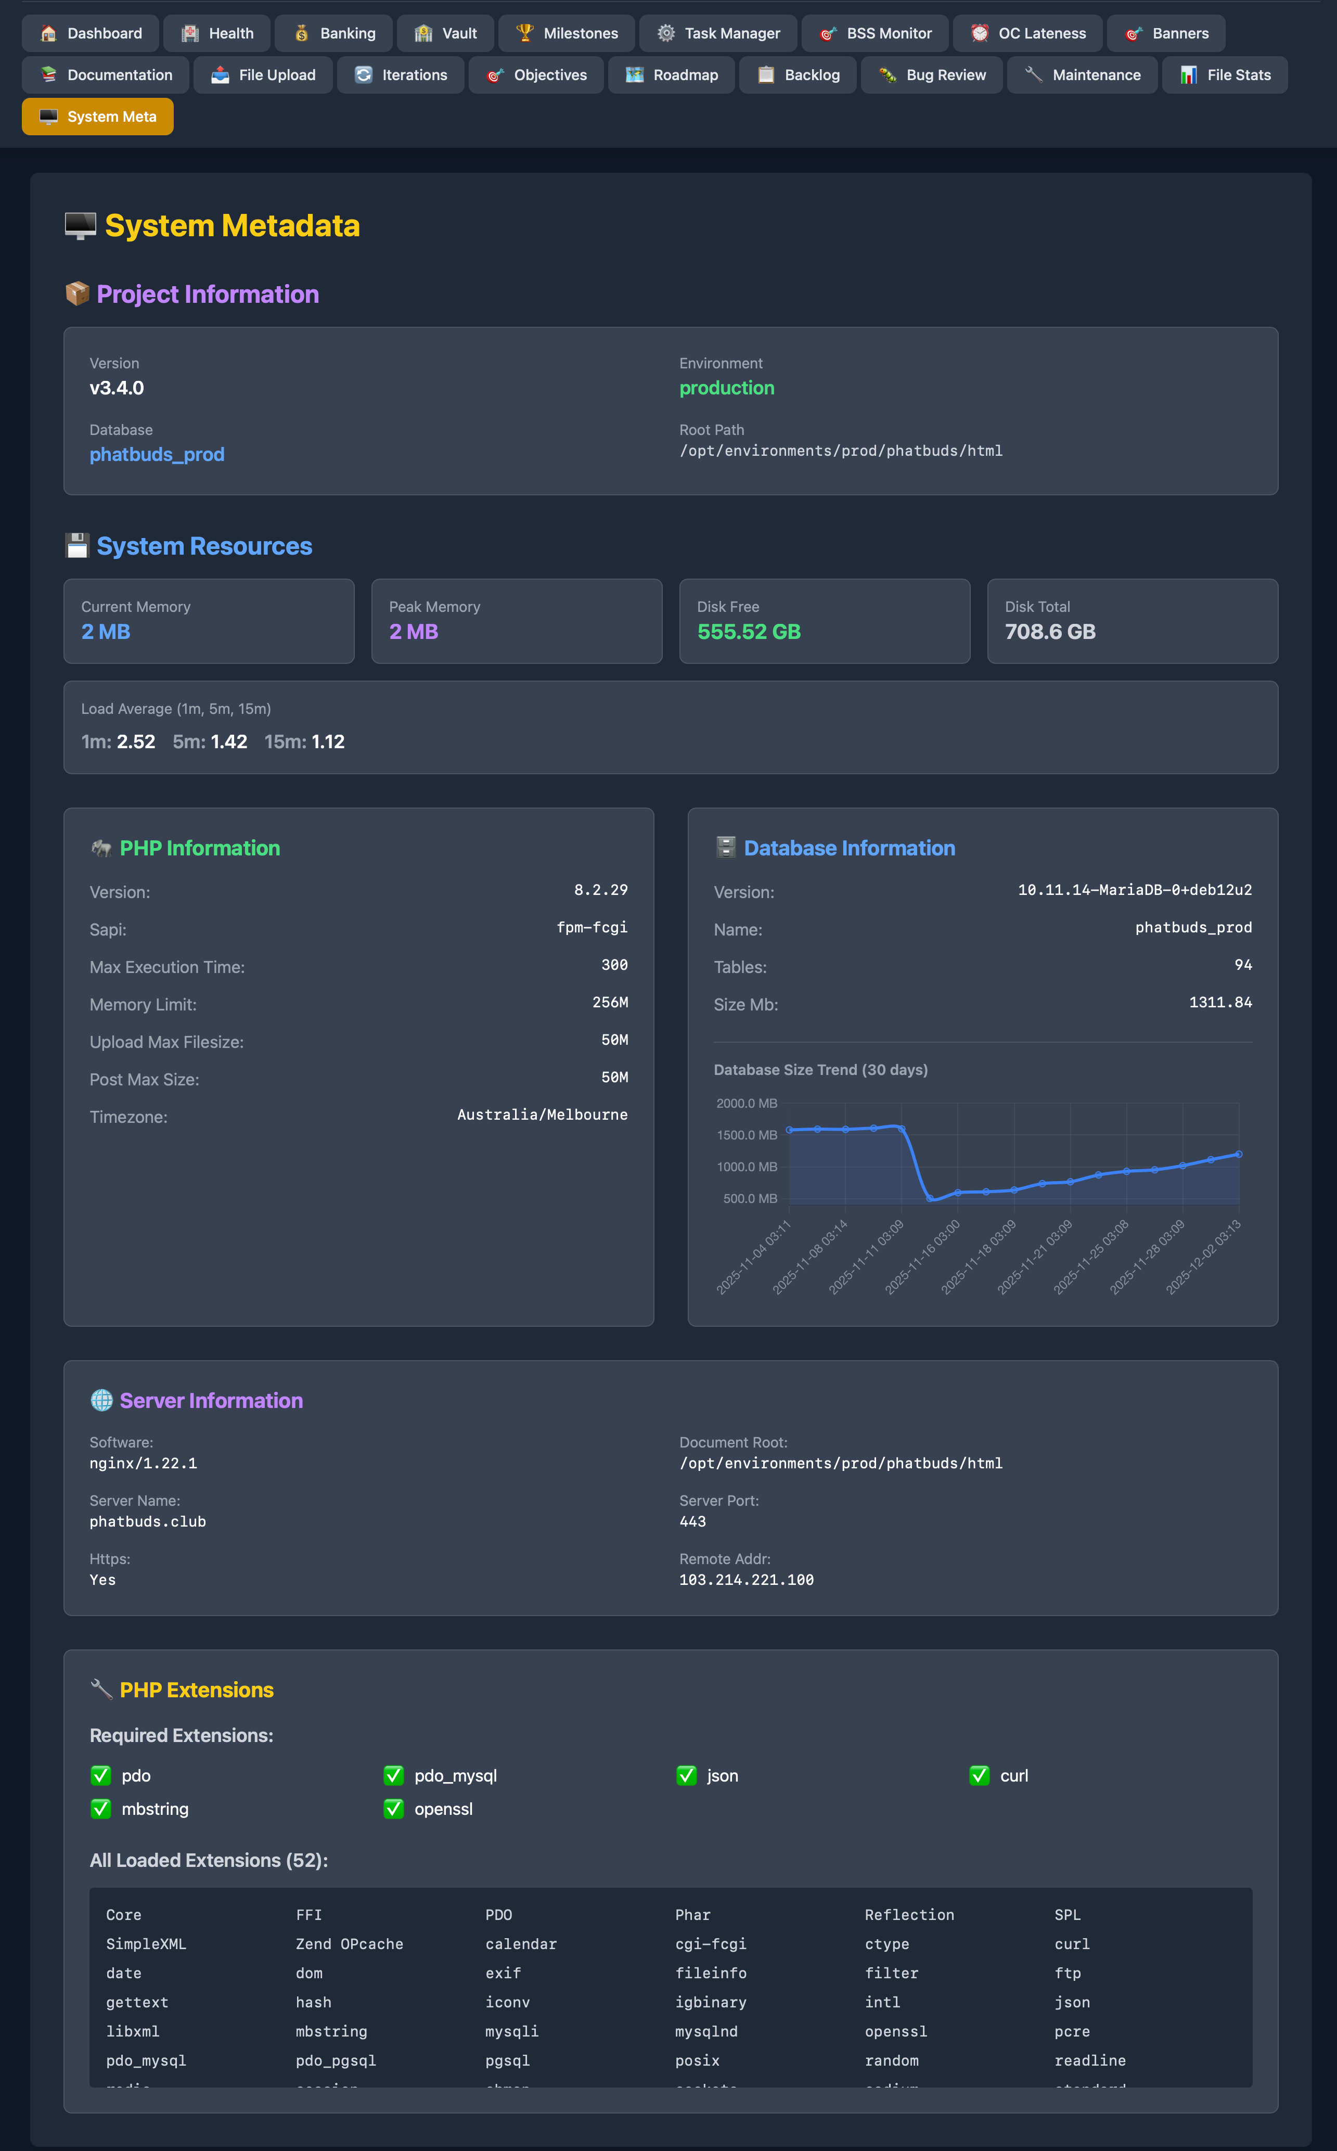
Task: Click the File Stats bar chart icon
Action: pos(1187,75)
